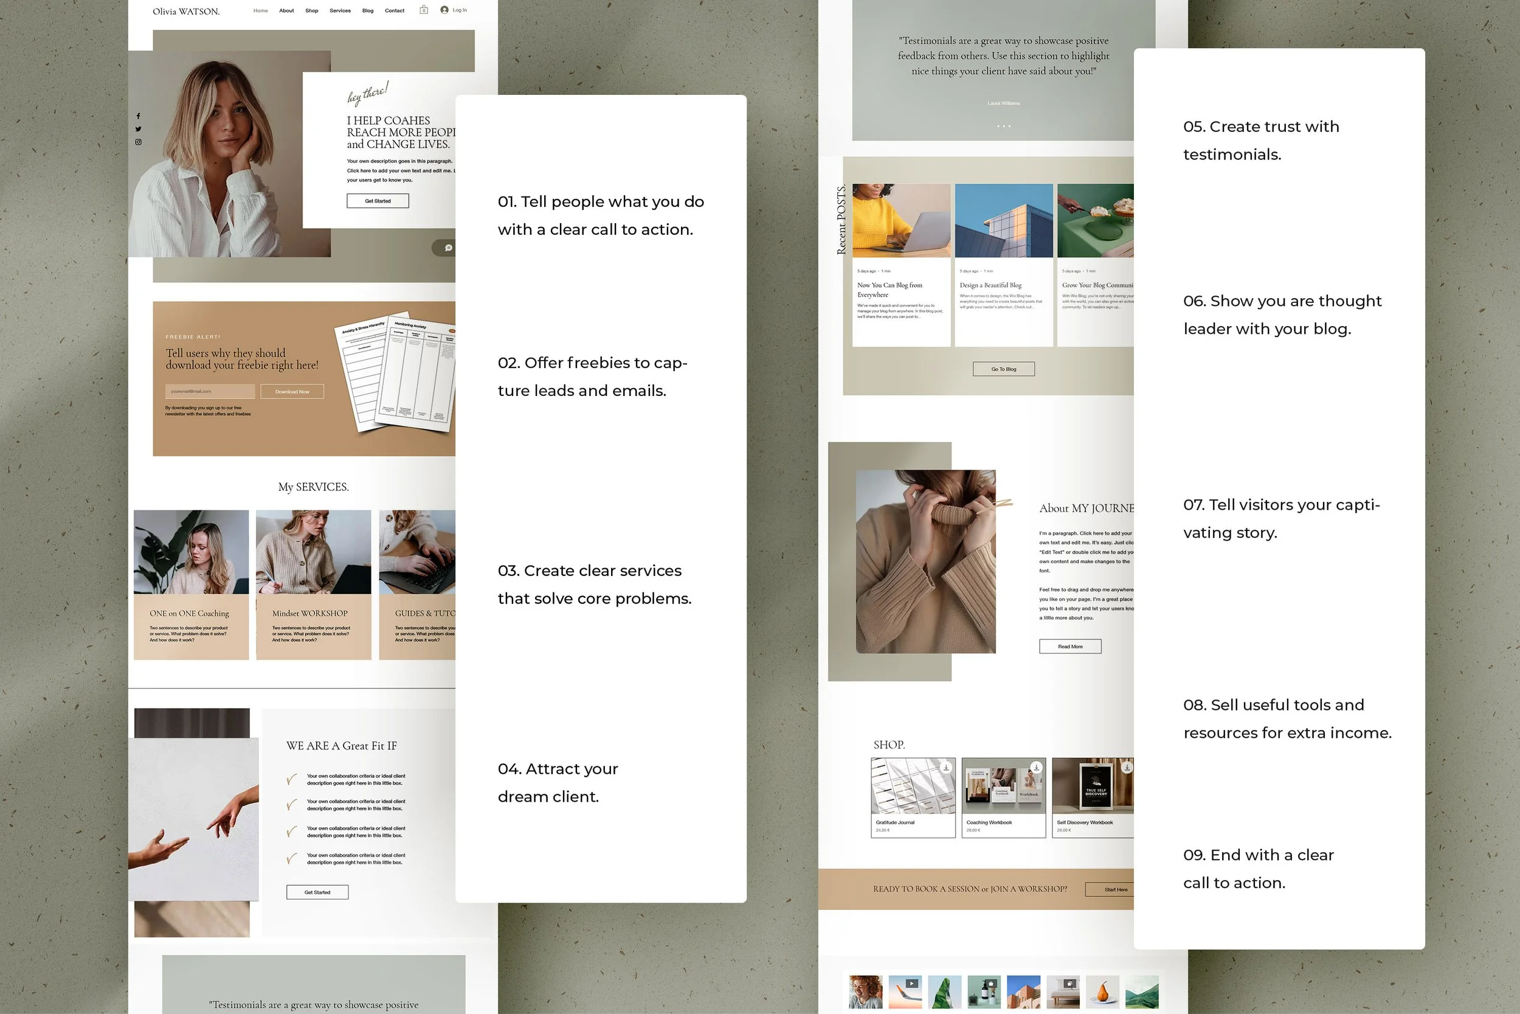The image size is (1520, 1014).
Task: Enter your email in the freebie field
Action: coord(211,391)
